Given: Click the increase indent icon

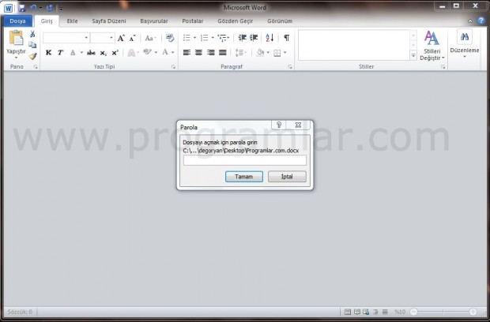Looking at the screenshot, I should [254, 38].
